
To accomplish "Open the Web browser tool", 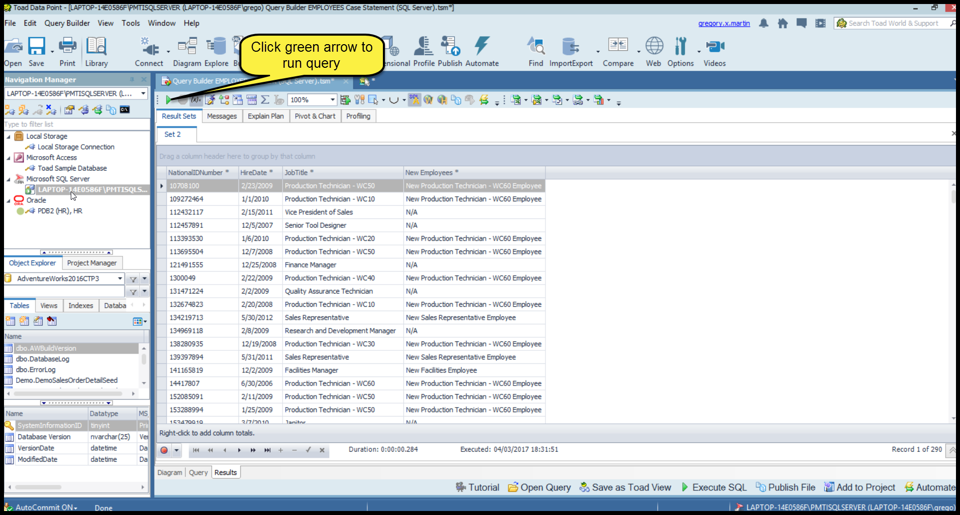I will [654, 51].
